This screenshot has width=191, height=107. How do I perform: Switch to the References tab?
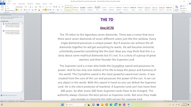click(x=30, y=4)
